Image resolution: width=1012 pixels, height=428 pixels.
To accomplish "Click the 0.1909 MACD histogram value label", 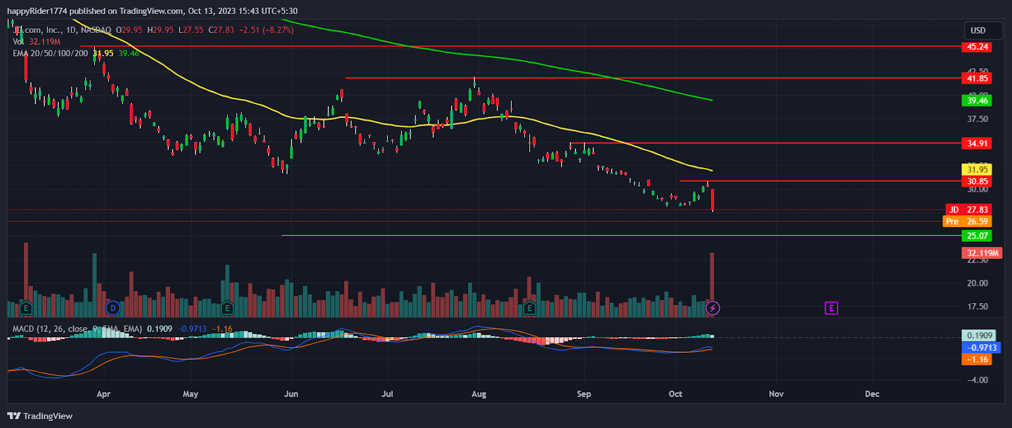I will pos(980,335).
